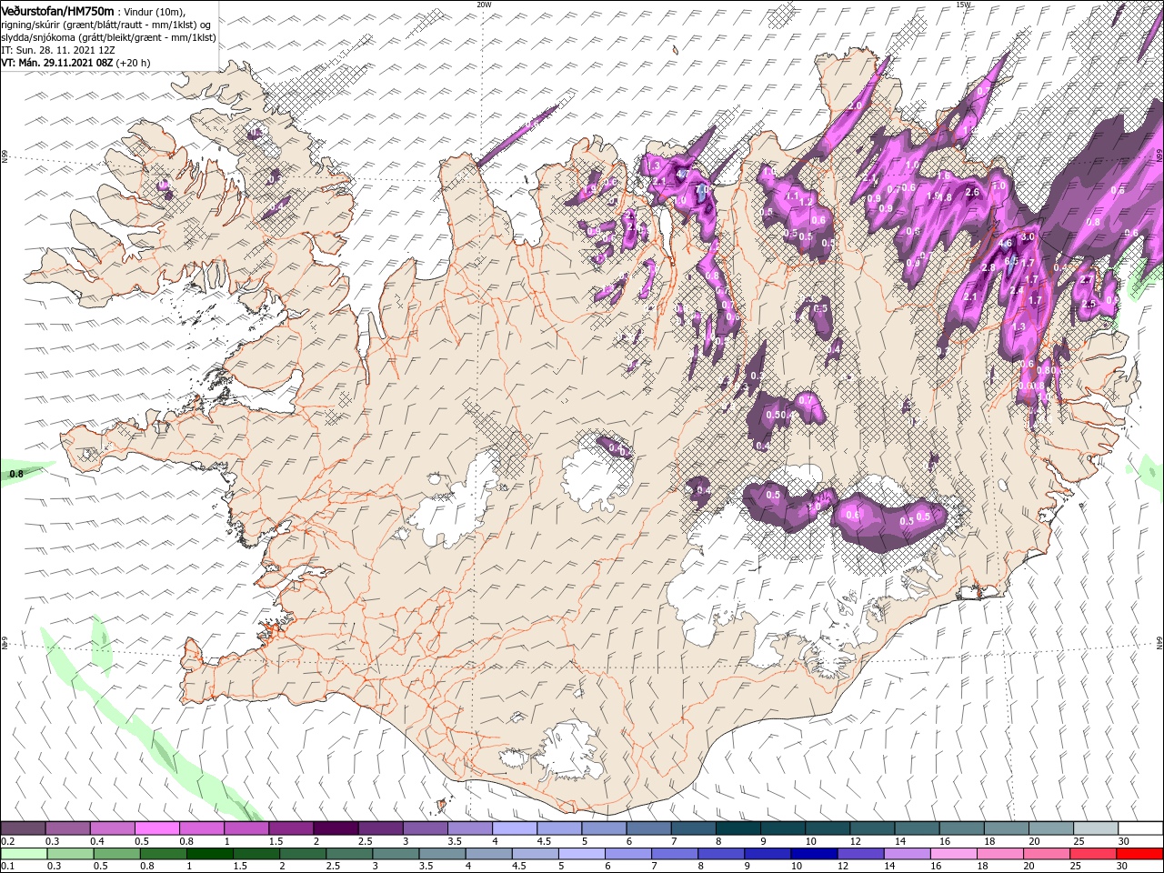The image size is (1164, 873).
Task: Click the 'rigning/skúrir' legend description line
Action: (x=106, y=25)
